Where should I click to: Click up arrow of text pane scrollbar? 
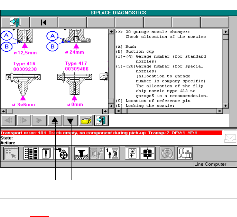point(226,32)
